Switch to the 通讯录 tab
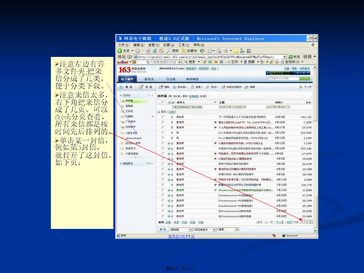This screenshot has height=273, width=364. click(149, 79)
